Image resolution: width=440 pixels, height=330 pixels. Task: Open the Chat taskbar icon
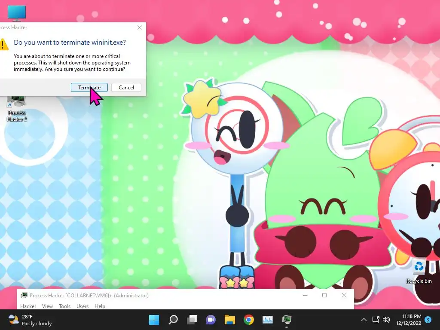(211, 320)
